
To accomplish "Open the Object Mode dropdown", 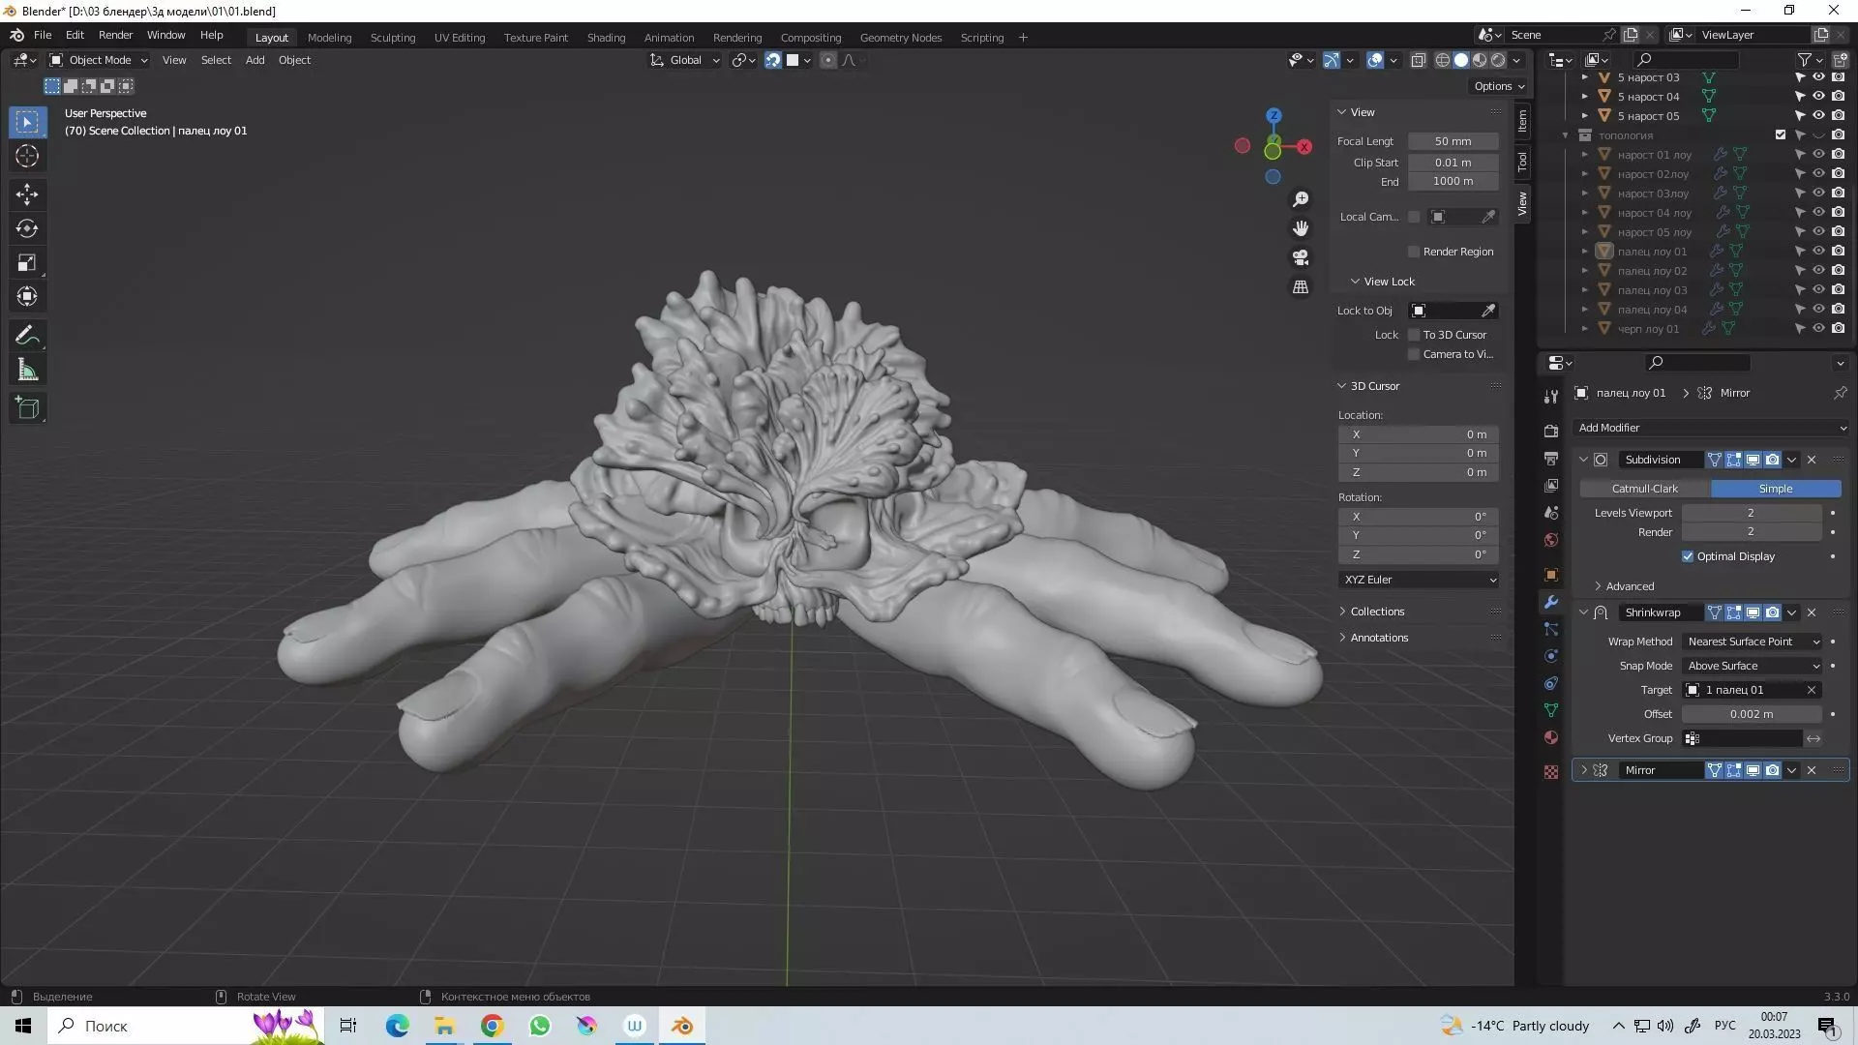I will pyautogui.click(x=99, y=60).
